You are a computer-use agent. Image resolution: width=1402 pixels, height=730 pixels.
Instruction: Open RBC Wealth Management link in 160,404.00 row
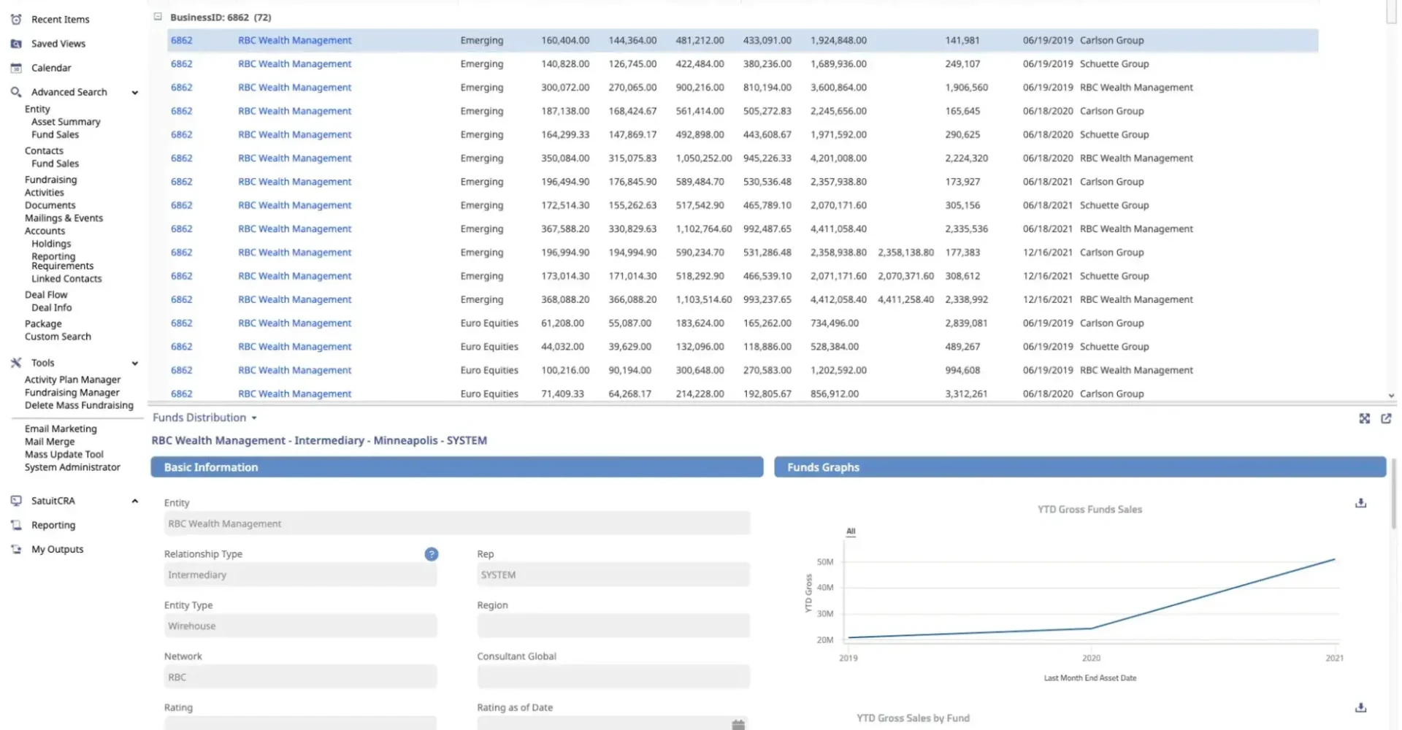point(294,41)
